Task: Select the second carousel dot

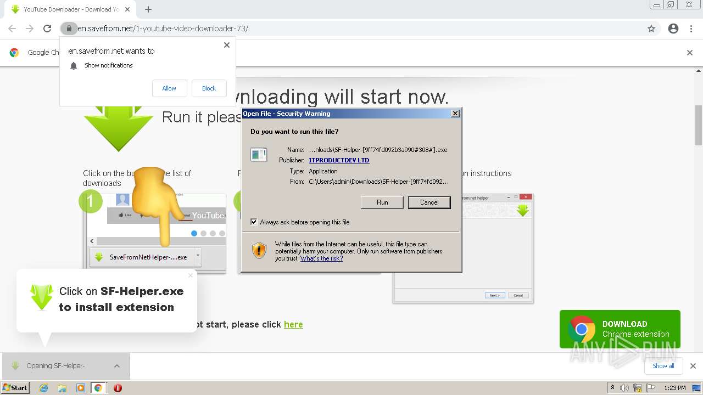Action: click(x=203, y=233)
